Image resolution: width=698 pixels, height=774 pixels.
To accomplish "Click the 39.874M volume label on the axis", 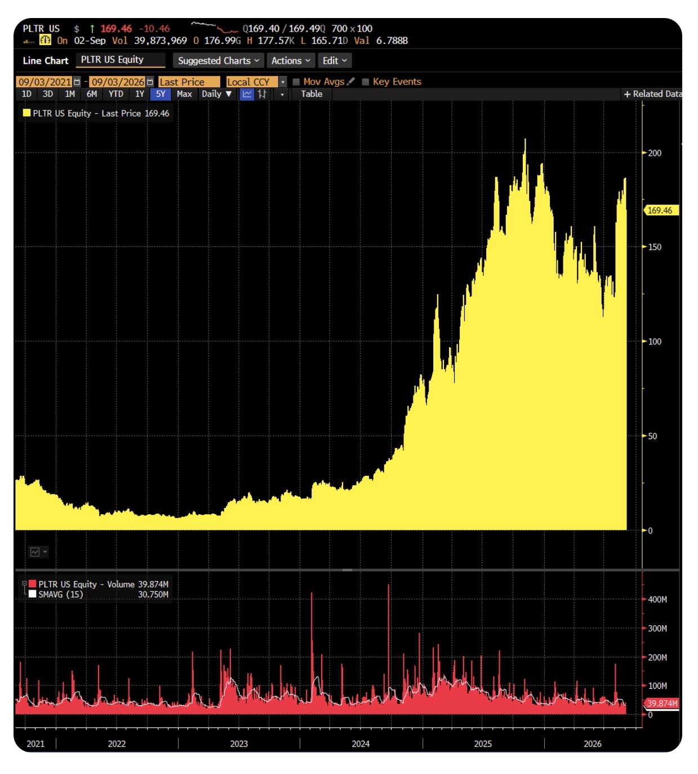I will [661, 704].
